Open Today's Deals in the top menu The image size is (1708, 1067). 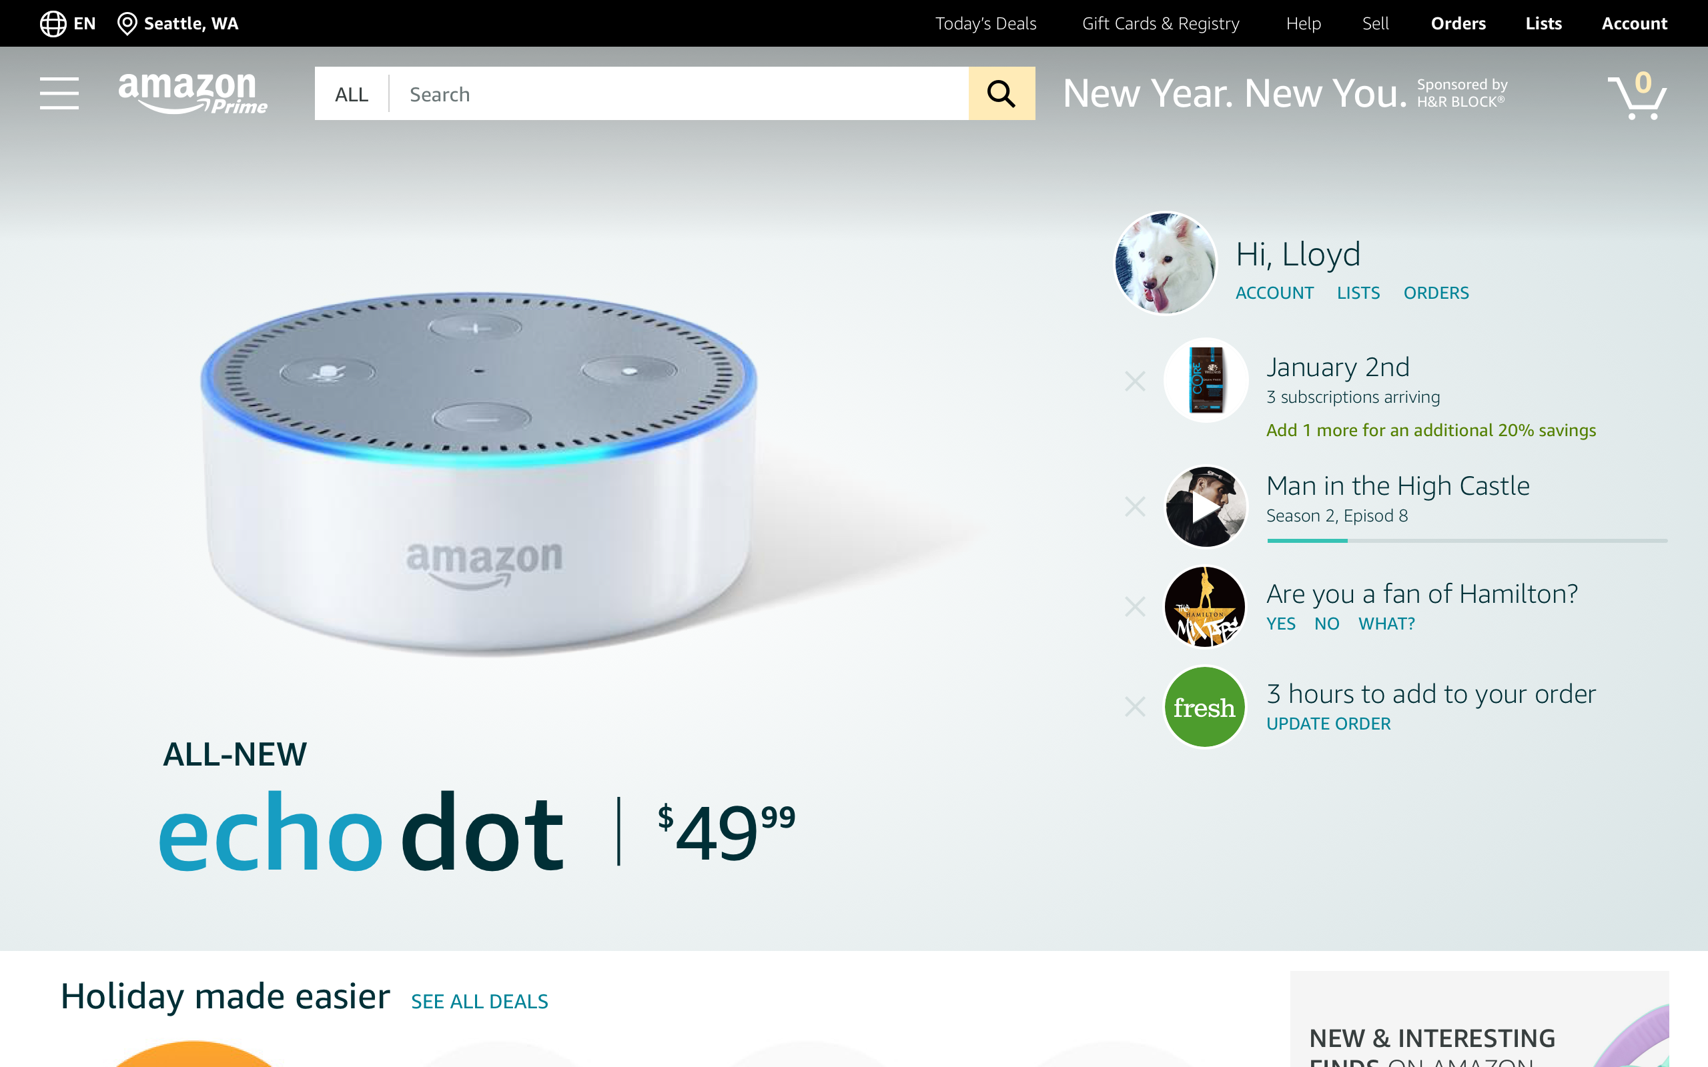pos(985,23)
